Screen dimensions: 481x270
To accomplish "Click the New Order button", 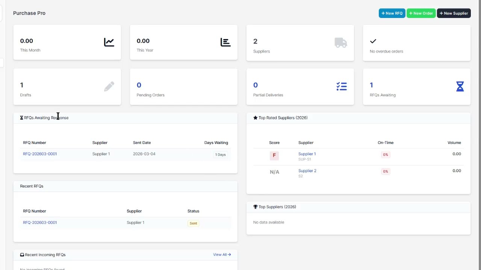I will [x=421, y=13].
